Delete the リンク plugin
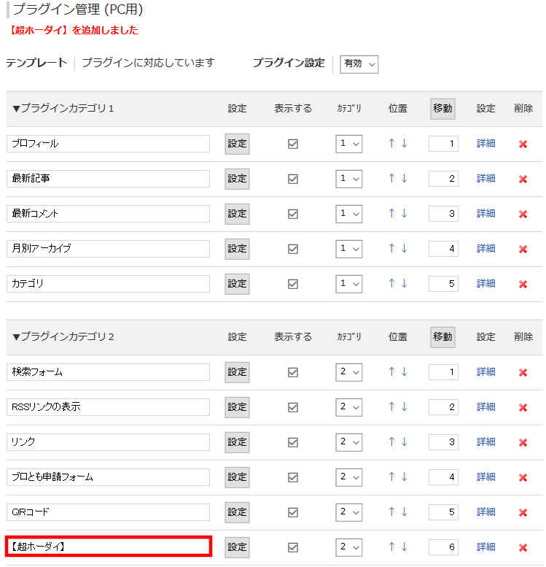 [x=523, y=443]
